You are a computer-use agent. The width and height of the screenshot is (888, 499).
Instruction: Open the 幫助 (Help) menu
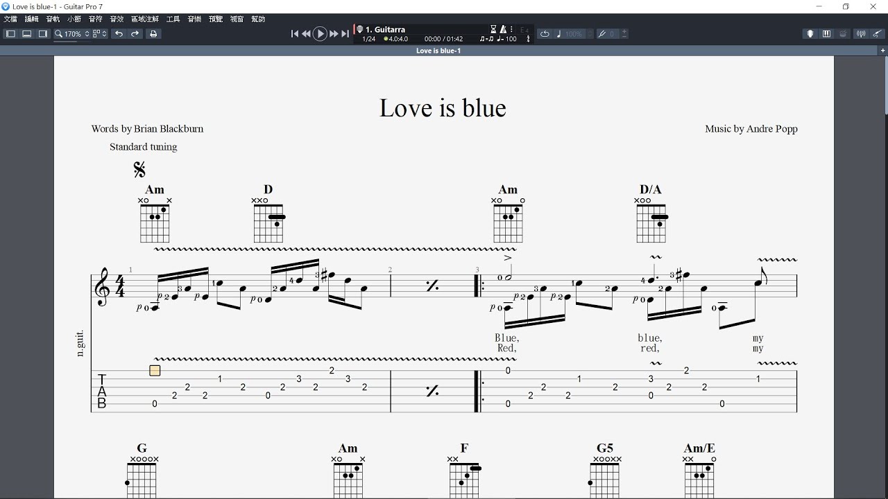pos(258,19)
